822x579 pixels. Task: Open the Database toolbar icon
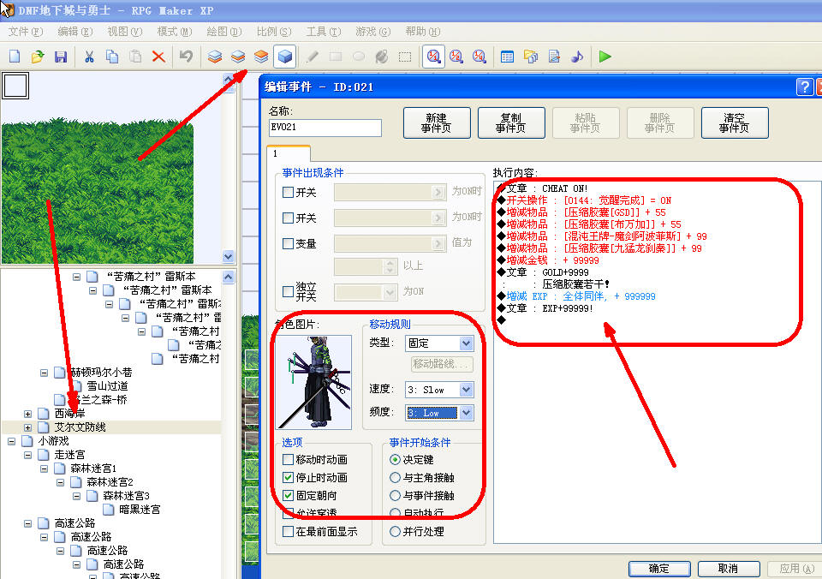(507, 57)
